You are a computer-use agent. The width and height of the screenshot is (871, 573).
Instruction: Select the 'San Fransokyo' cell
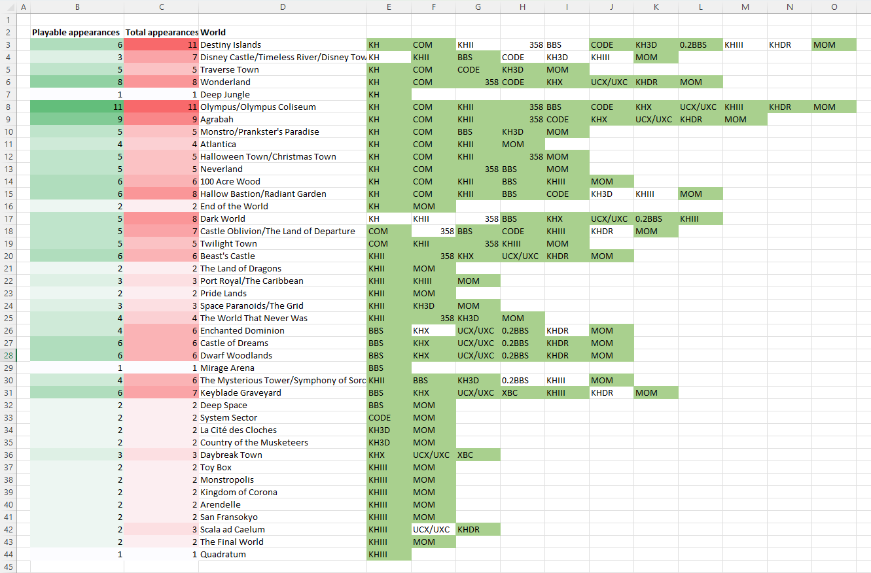[283, 517]
